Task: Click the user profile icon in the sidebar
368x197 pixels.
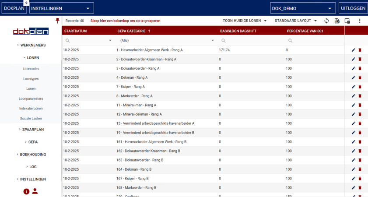Action: [x=35, y=191]
